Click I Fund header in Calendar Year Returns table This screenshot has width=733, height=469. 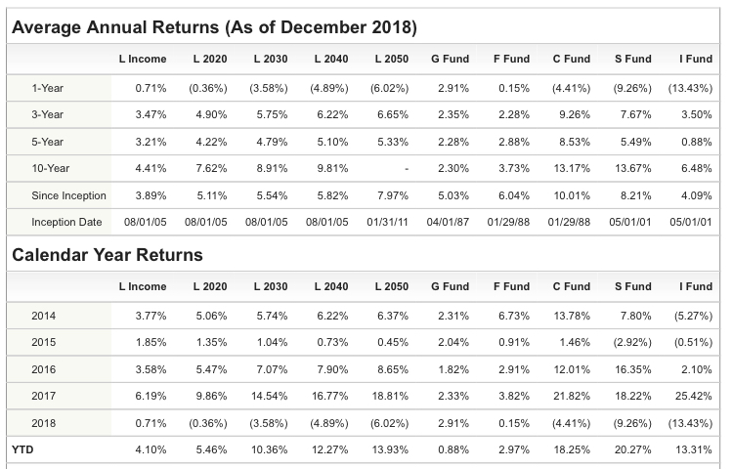697,287
